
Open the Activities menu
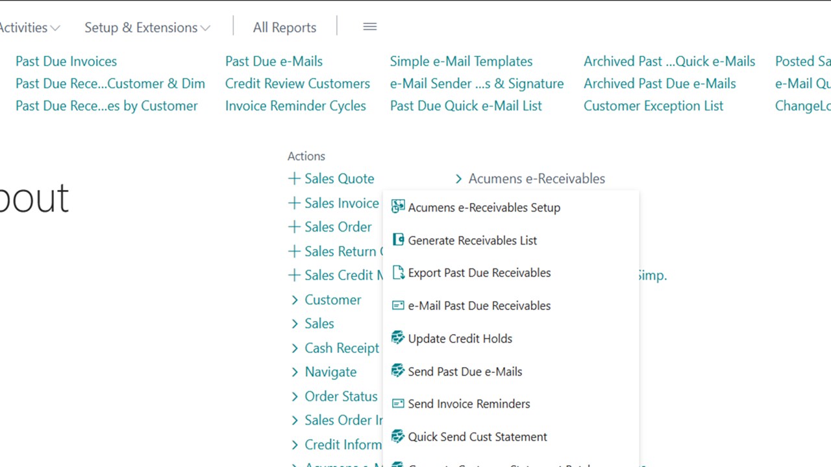coord(26,27)
